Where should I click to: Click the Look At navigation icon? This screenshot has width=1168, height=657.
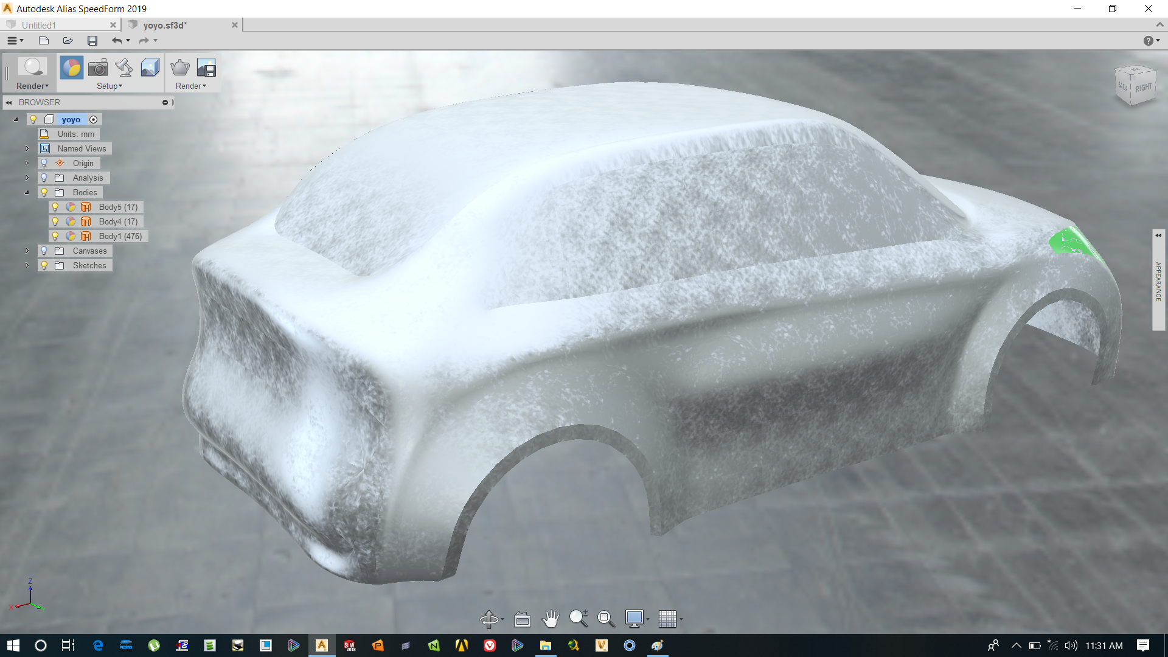[522, 619]
